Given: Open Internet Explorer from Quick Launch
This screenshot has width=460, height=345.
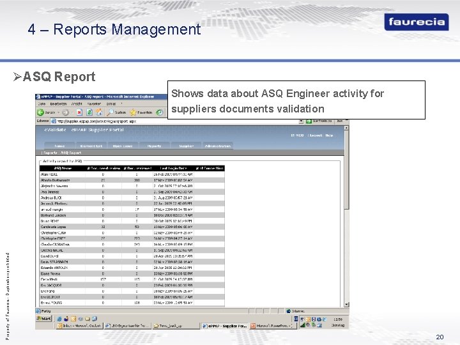Looking at the screenshot, I should pos(59,319).
